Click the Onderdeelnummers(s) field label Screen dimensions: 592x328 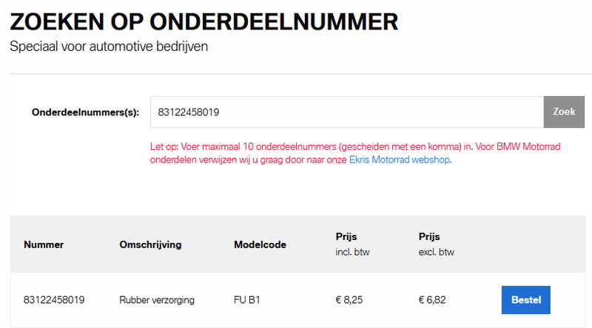click(85, 112)
